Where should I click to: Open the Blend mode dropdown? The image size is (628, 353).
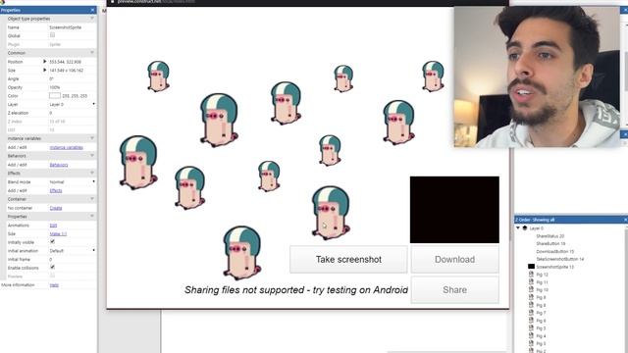[x=94, y=181]
